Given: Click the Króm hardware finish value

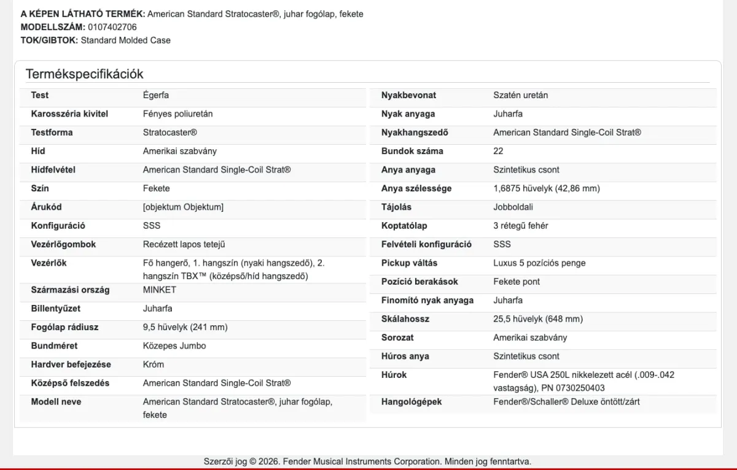Looking at the screenshot, I should (154, 364).
